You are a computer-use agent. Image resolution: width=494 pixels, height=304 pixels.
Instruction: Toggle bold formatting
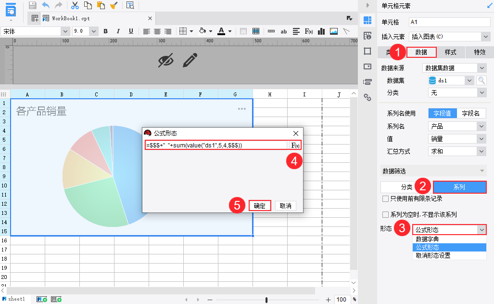[105, 31]
